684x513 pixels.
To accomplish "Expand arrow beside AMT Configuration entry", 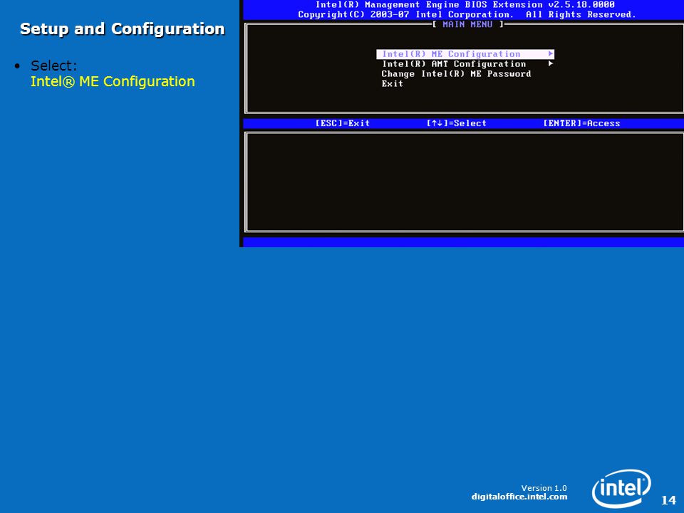I will click(551, 63).
